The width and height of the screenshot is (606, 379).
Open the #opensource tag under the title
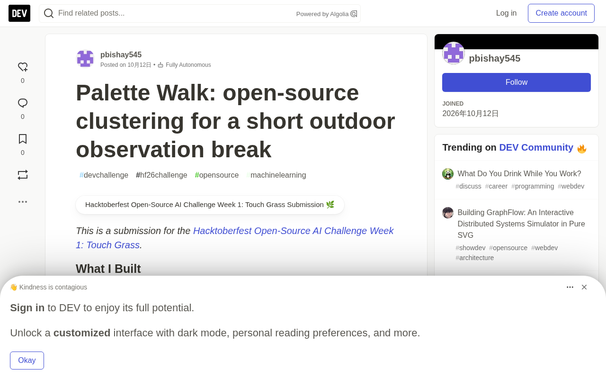click(217, 175)
